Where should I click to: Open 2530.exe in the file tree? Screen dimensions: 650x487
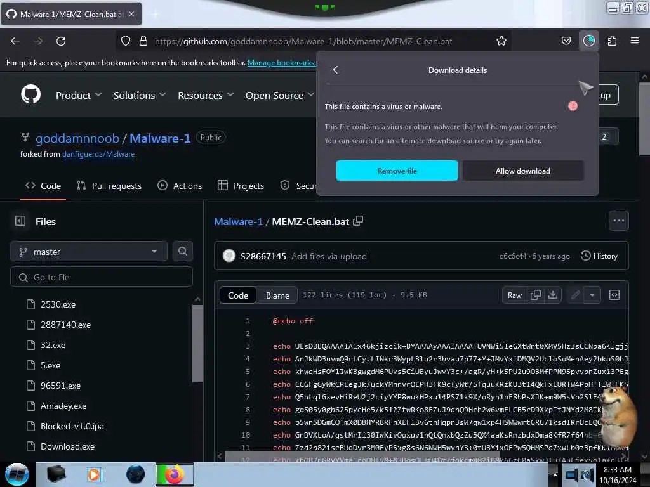pos(58,304)
